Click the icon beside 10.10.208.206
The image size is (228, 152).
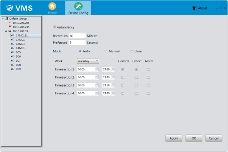[10, 23]
